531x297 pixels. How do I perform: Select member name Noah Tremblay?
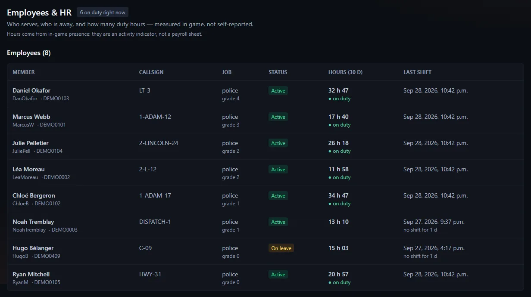33,222
